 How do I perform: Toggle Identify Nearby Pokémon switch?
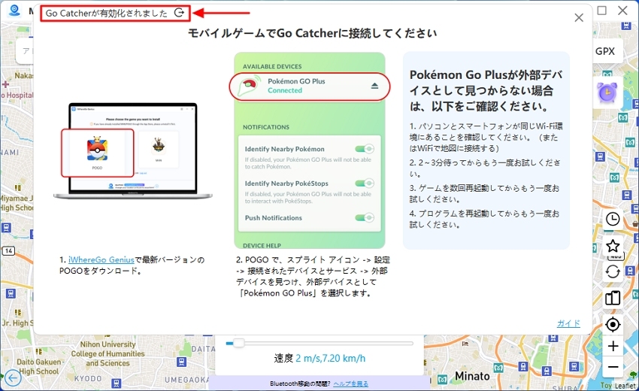(x=365, y=149)
